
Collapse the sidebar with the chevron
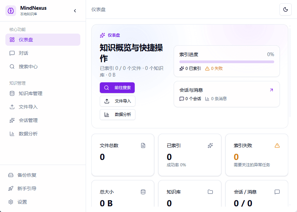point(75,11)
